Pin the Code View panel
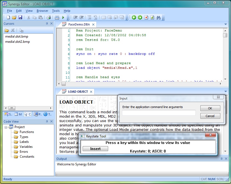 (47, 121)
